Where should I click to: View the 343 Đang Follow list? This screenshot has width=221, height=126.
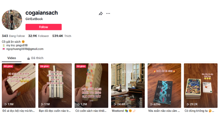13,36
